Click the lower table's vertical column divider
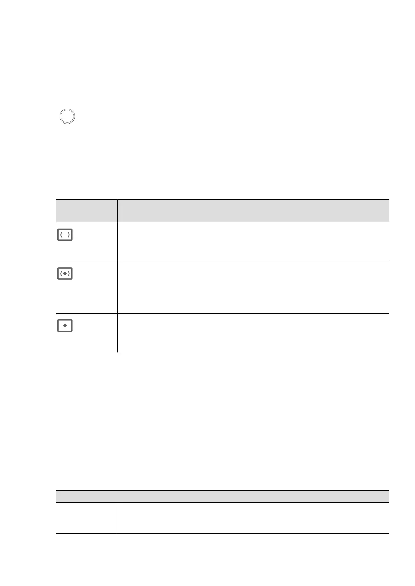Image resolution: width=415 pixels, height=586 pixels. [x=116, y=512]
